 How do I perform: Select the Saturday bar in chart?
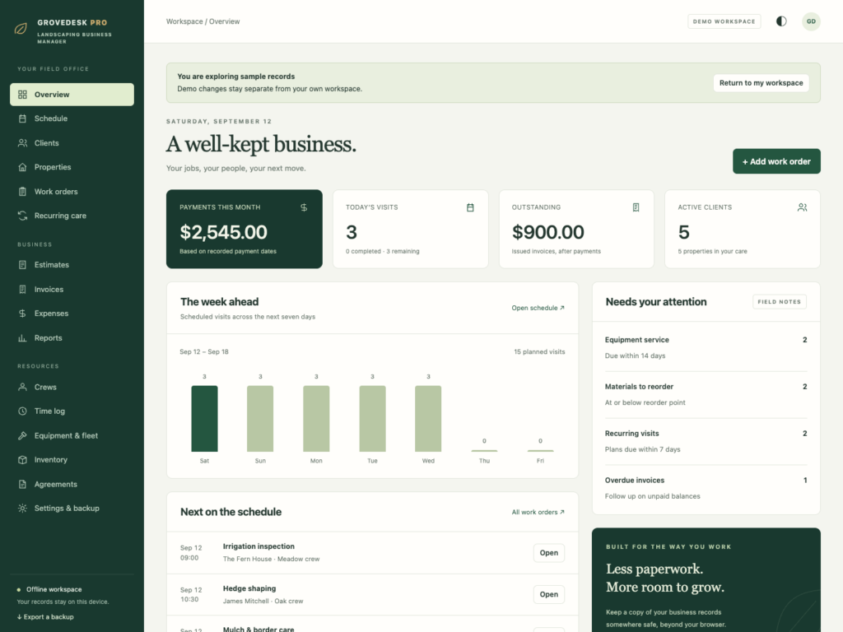click(x=204, y=419)
